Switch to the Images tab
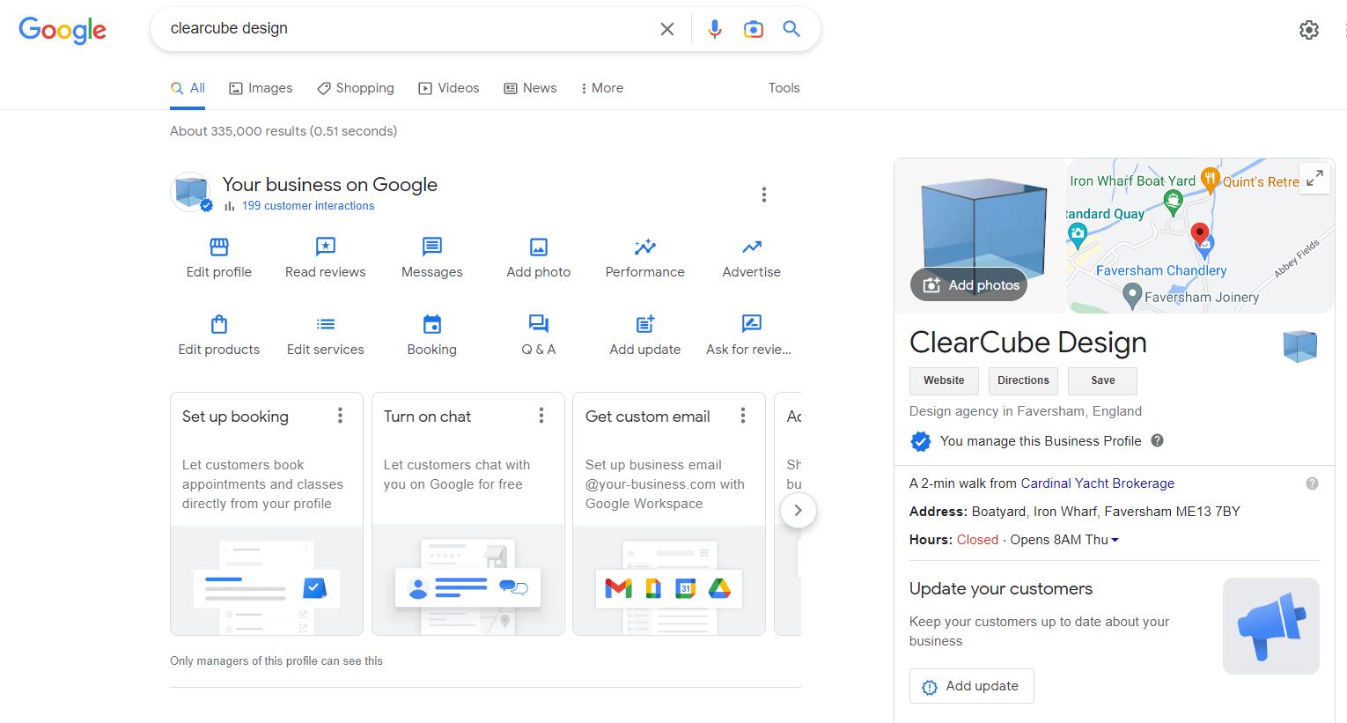Viewport: 1347px width, 723px height. click(261, 88)
